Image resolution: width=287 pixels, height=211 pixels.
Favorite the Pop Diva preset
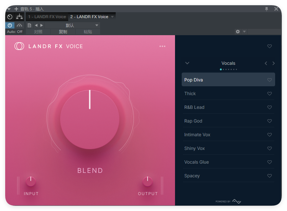click(x=270, y=80)
